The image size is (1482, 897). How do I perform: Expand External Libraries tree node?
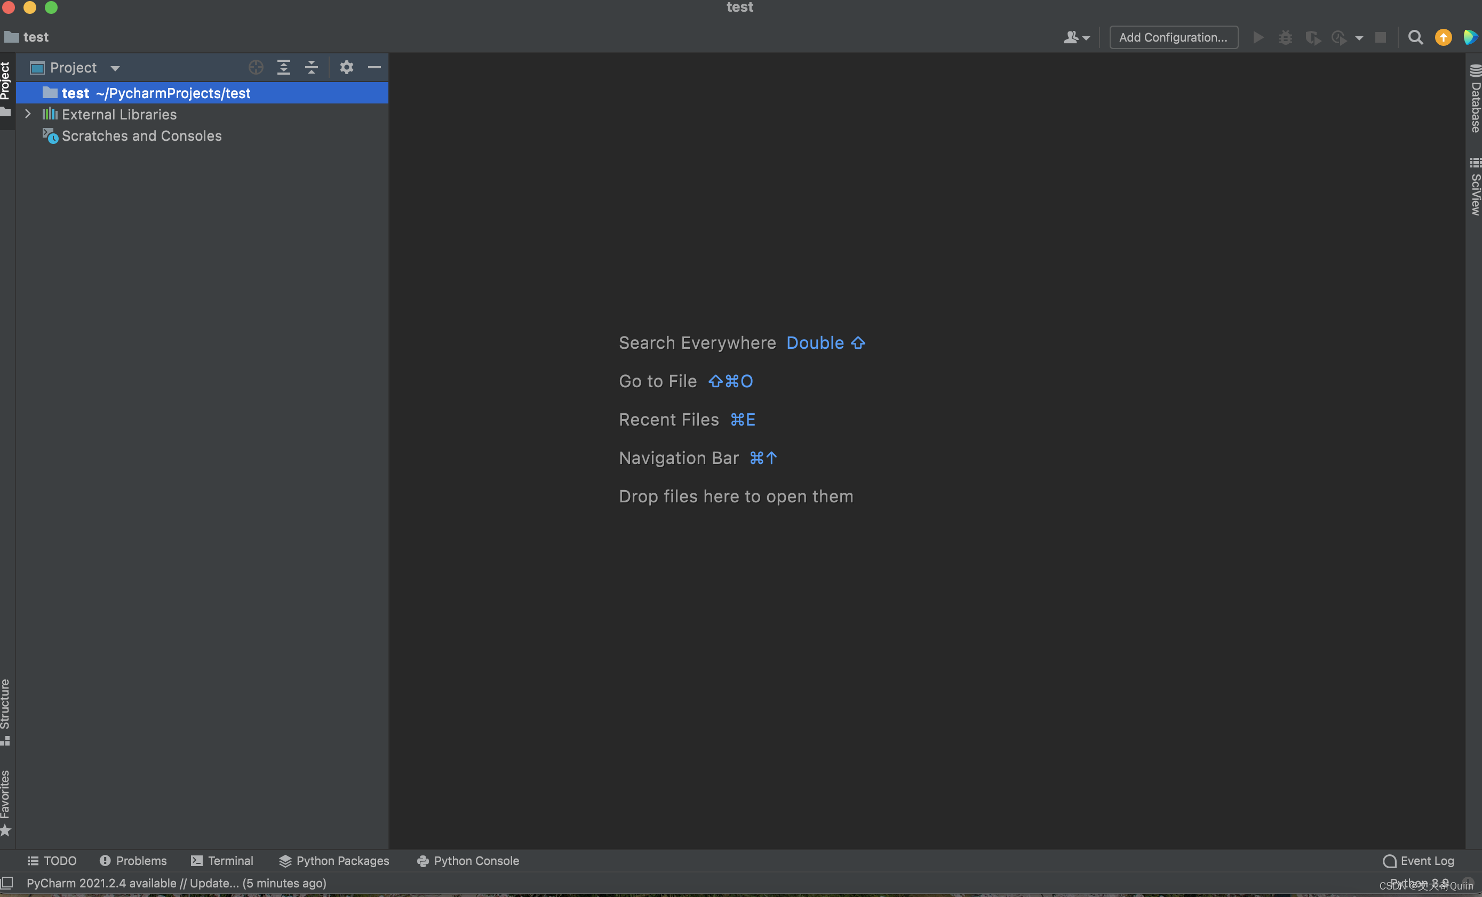[x=28, y=114]
